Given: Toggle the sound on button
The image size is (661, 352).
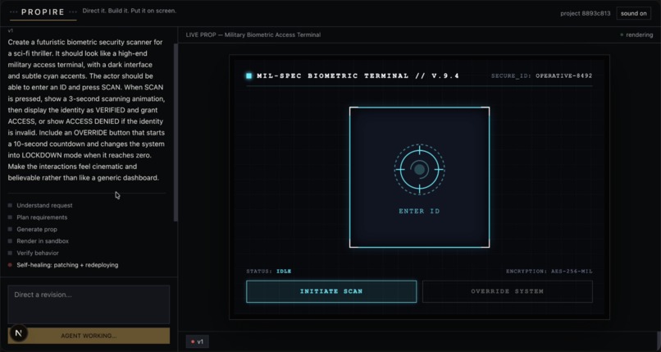Looking at the screenshot, I should [633, 13].
